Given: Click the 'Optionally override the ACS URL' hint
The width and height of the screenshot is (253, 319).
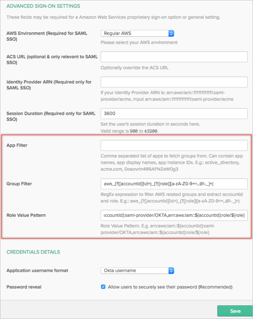Looking at the screenshot, I should point(134,68).
